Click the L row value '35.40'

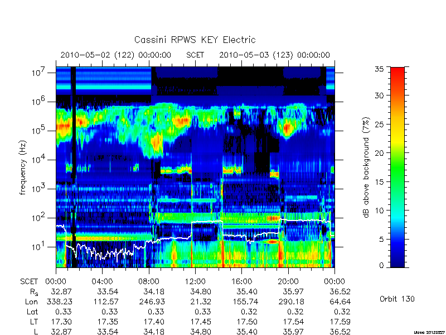247,332
